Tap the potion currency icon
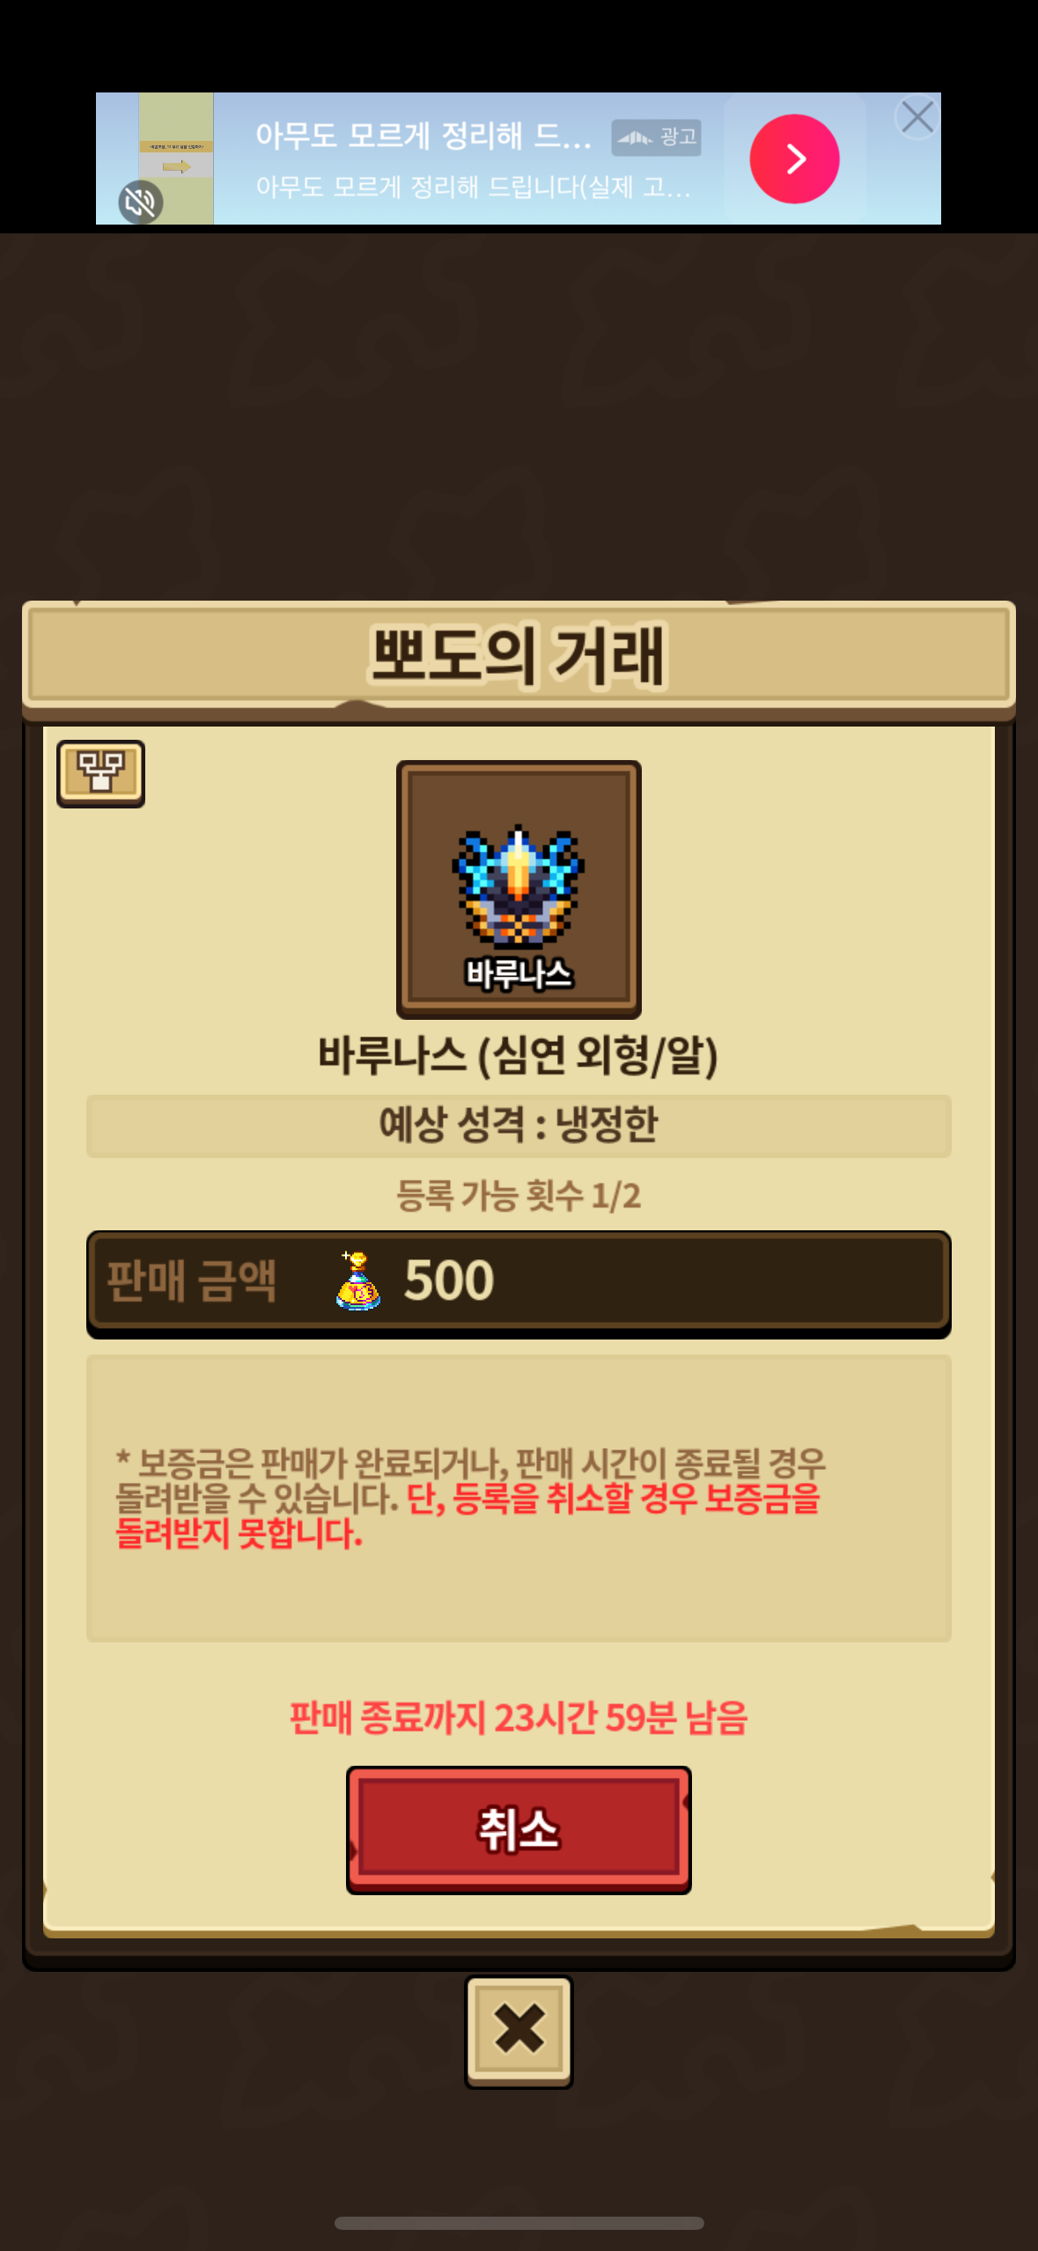Screen dimensions: 1038x2251 click(357, 1280)
